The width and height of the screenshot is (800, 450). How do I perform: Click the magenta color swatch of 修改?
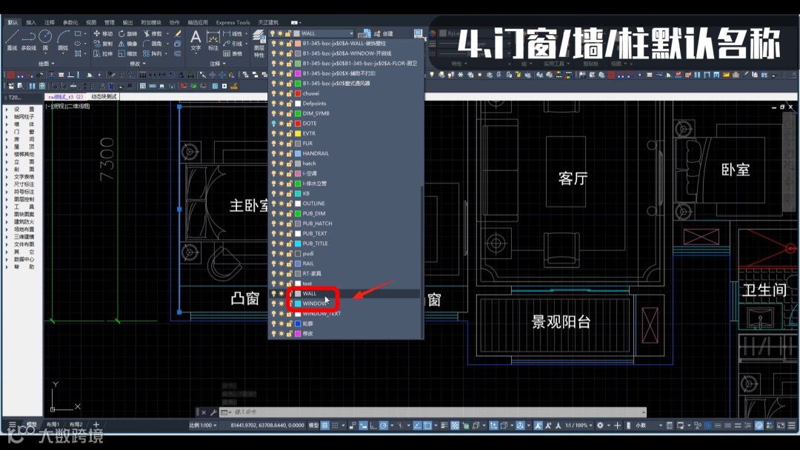tap(298, 334)
